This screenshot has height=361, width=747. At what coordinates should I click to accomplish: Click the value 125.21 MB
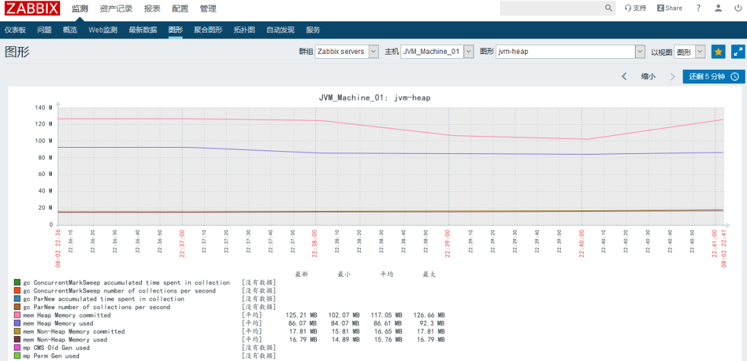[x=301, y=315]
